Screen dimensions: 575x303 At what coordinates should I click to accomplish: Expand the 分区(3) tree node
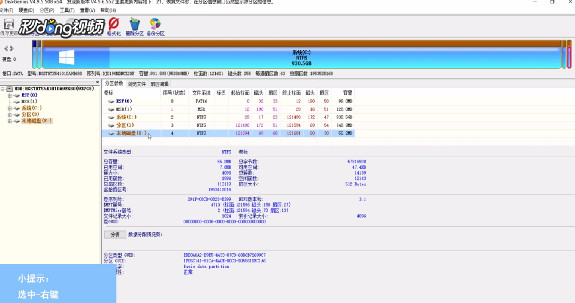coord(10,115)
